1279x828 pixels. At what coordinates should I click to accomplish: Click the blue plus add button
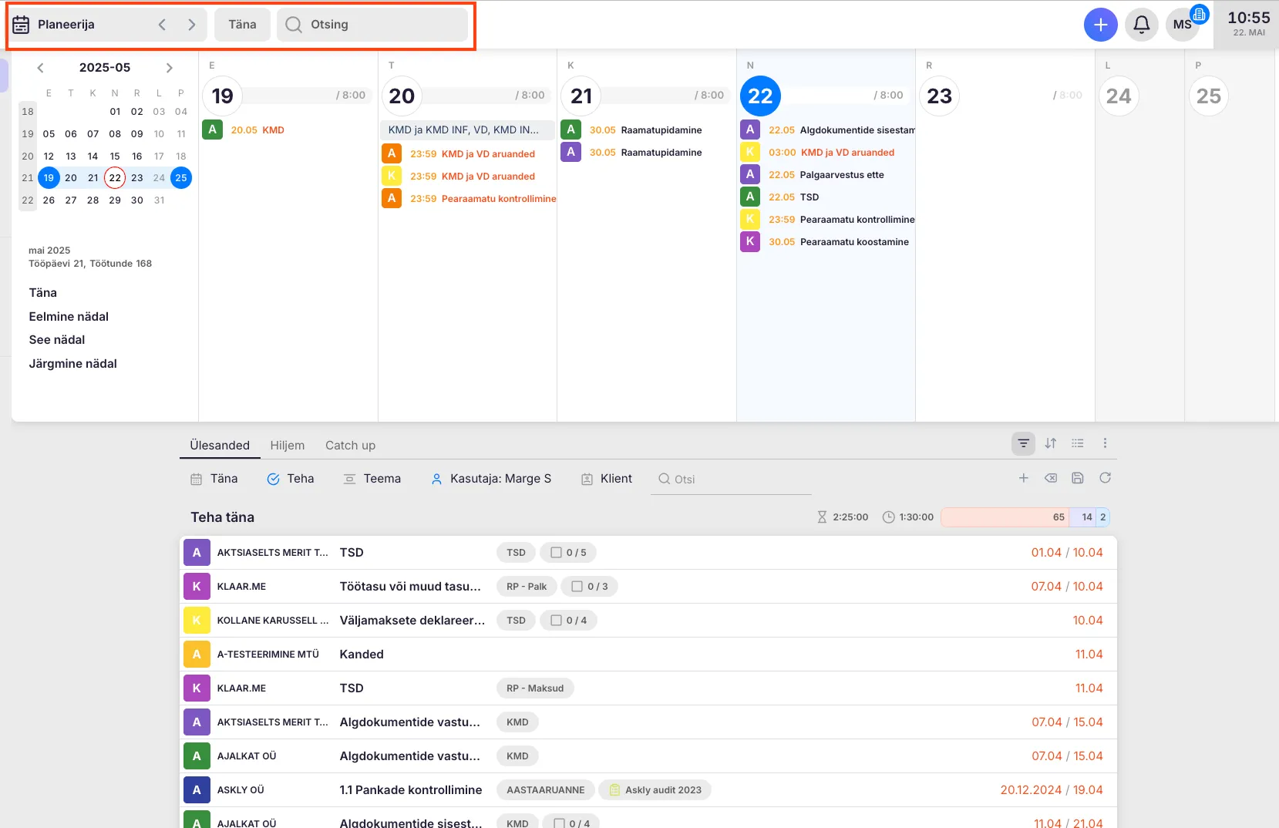pyautogui.click(x=1100, y=25)
